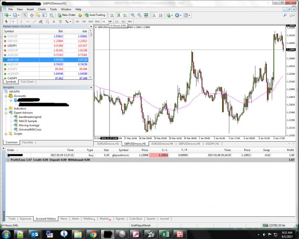Open the Profiles toolbar icon
The image size is (299, 239).
(16, 15)
